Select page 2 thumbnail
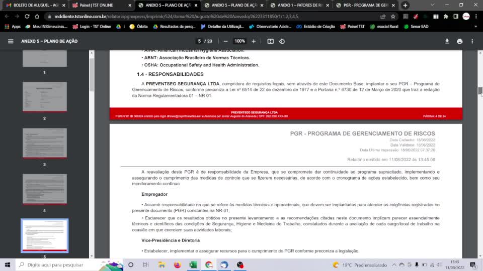483x271 pixels. [x=44, y=96]
